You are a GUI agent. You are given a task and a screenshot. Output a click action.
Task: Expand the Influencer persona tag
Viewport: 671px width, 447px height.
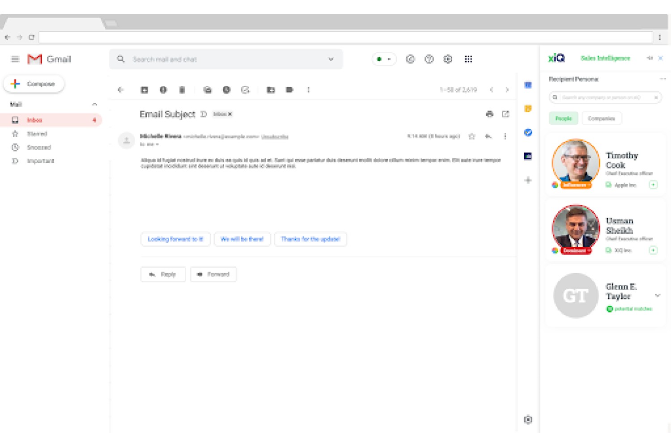(576, 185)
